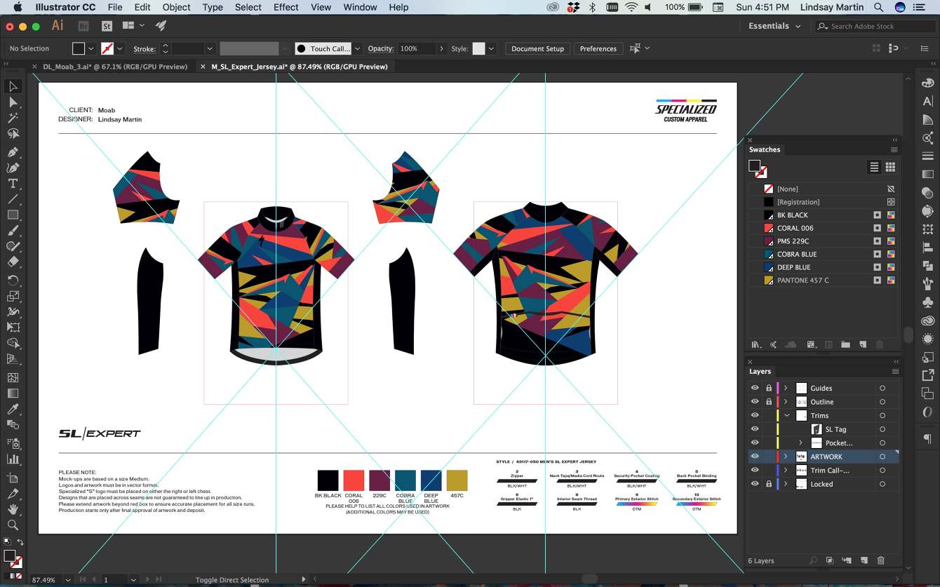Unlock the Guides layer
Viewport: 940px width, 587px height.
point(769,388)
